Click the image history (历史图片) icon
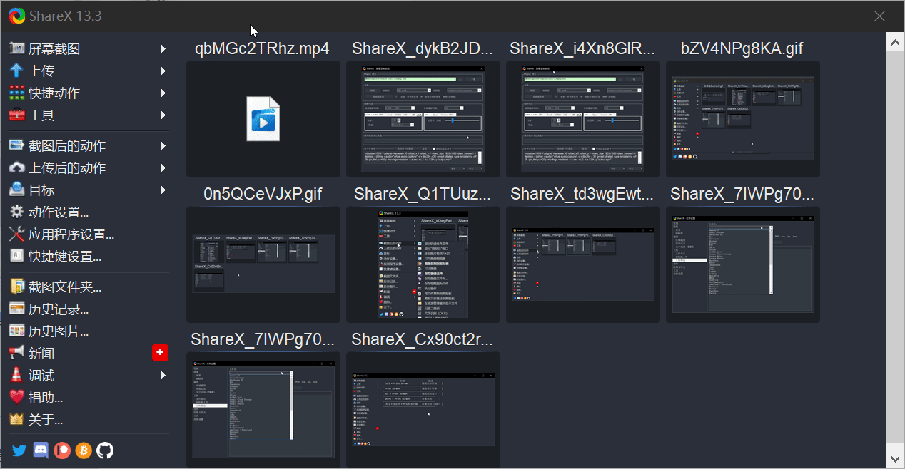905x469 pixels. [x=17, y=331]
